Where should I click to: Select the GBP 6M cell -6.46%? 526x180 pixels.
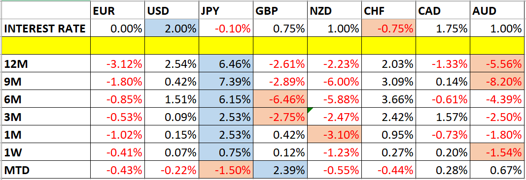click(x=280, y=99)
